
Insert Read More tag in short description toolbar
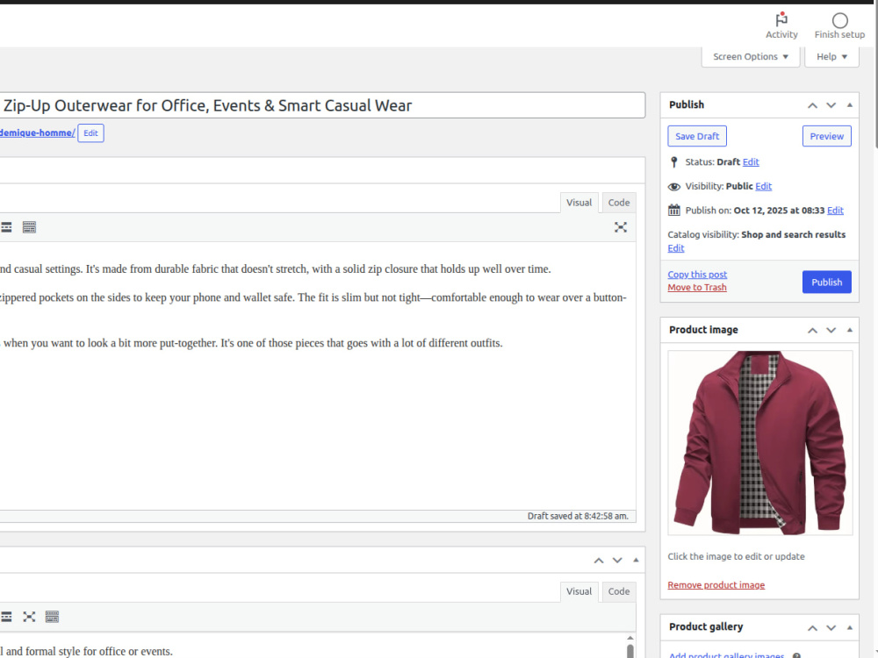(6, 617)
